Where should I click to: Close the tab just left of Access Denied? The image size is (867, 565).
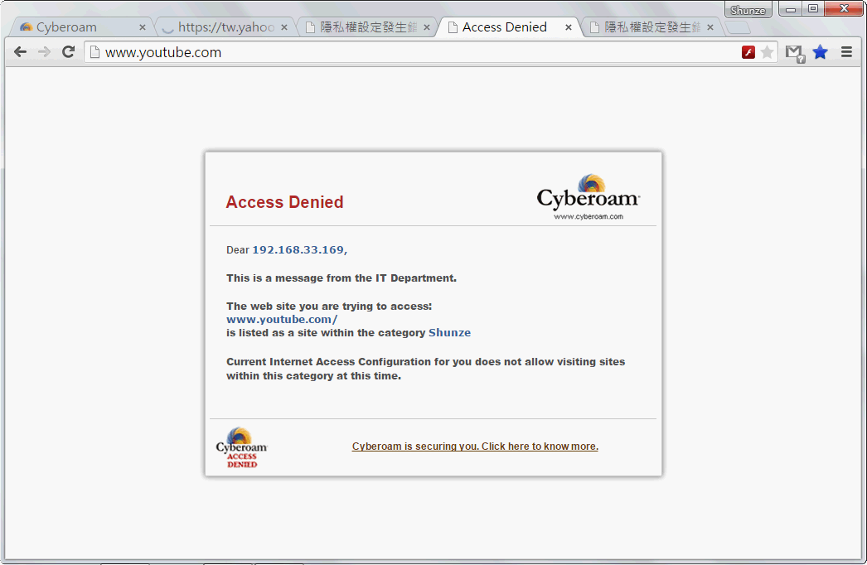426,27
